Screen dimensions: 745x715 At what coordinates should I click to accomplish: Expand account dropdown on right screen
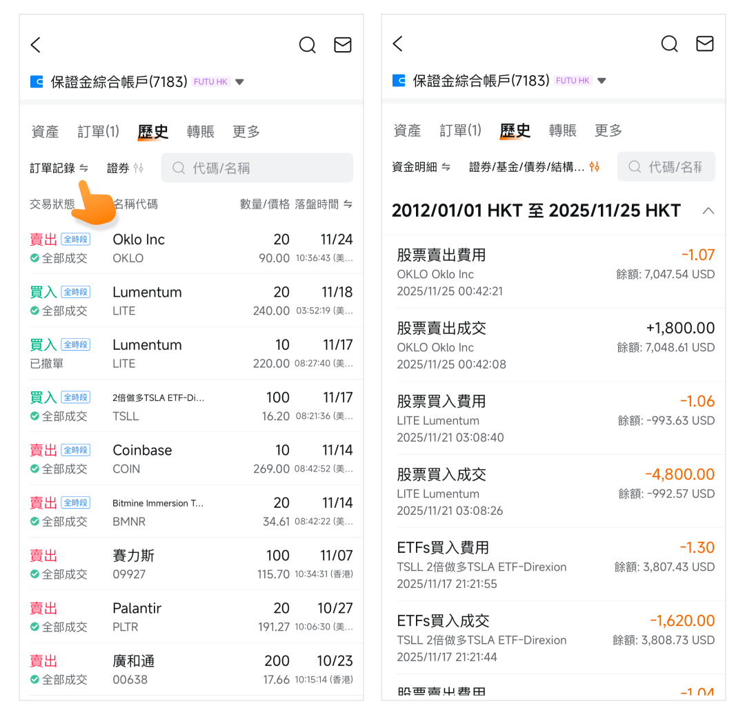pyautogui.click(x=602, y=81)
